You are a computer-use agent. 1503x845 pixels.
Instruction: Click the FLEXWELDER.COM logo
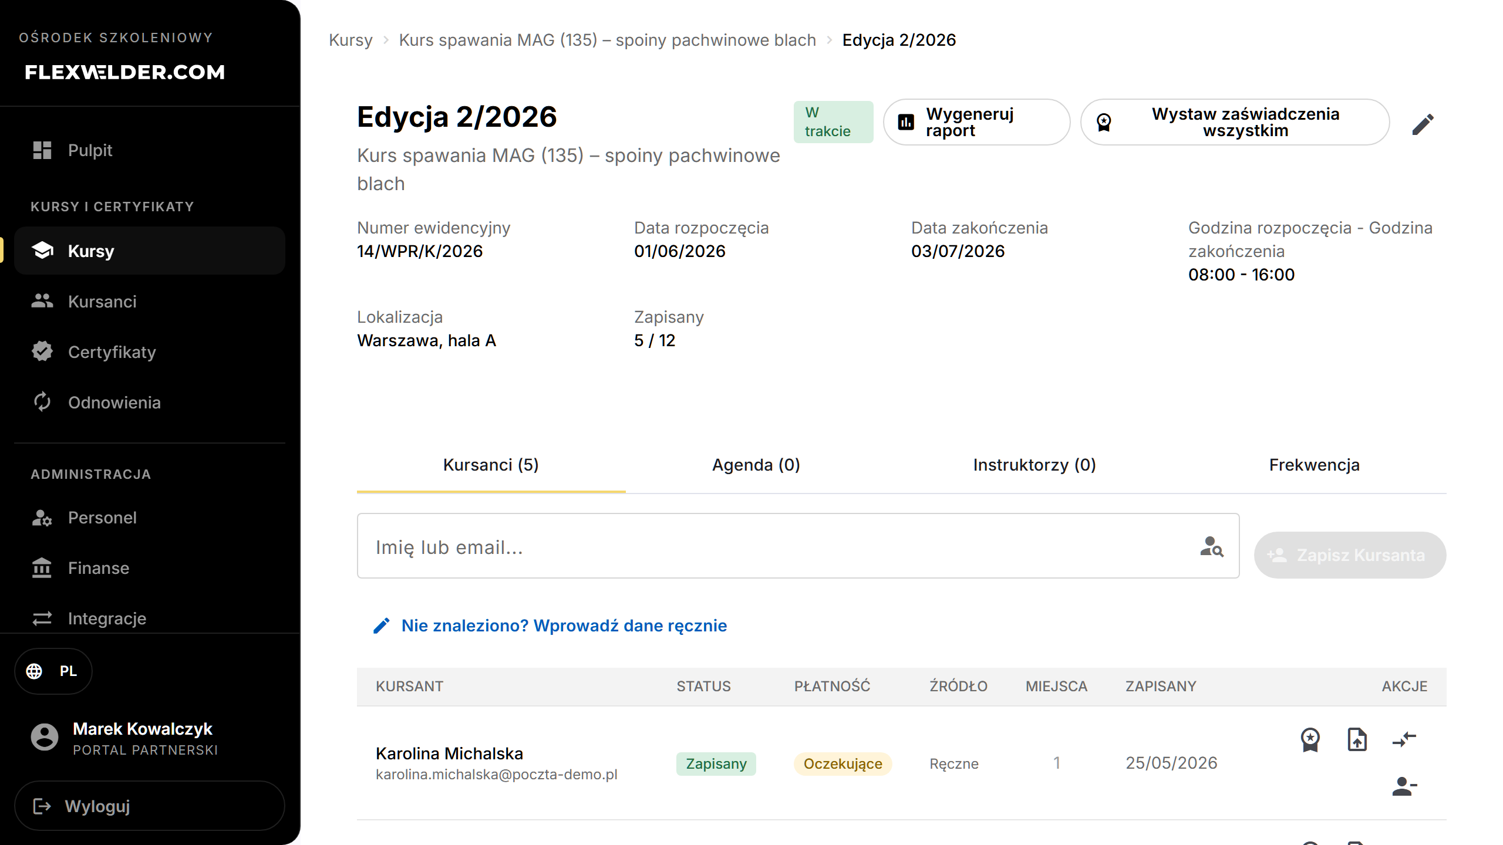(x=125, y=72)
